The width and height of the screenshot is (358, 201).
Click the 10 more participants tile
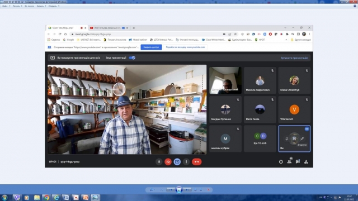tap(260, 139)
